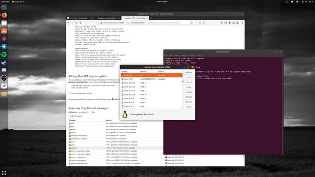Open terminal Search menu
This screenshot has height=177, width=315.
pos(184,56)
